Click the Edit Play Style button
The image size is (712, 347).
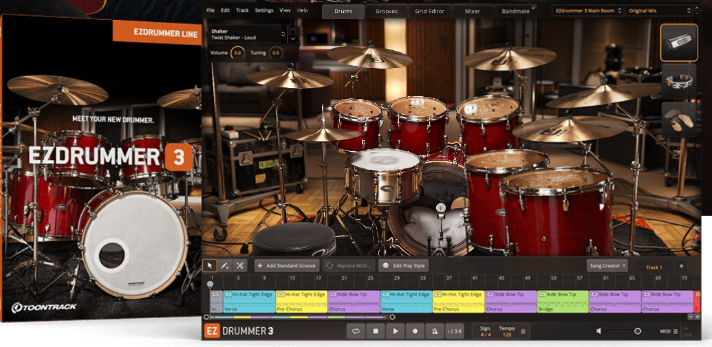click(403, 266)
